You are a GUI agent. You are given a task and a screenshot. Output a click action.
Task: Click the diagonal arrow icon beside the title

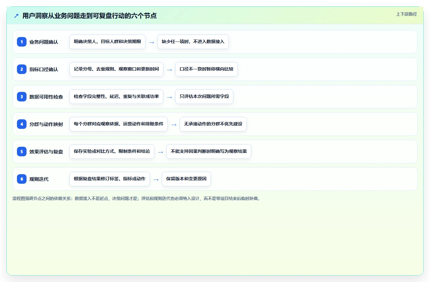16,16
